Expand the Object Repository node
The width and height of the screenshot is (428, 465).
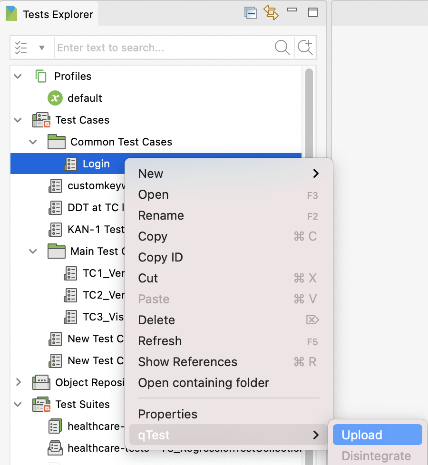coord(18,382)
